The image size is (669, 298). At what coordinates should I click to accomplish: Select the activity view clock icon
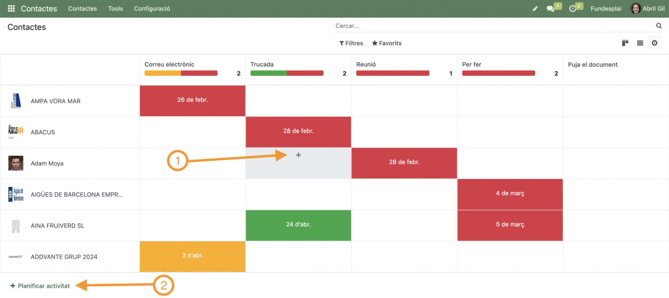pyautogui.click(x=654, y=43)
